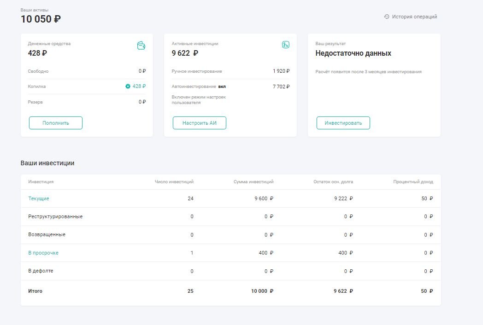This screenshot has width=483, height=325.
Task: Click the Инвестировать button
Action: point(343,123)
